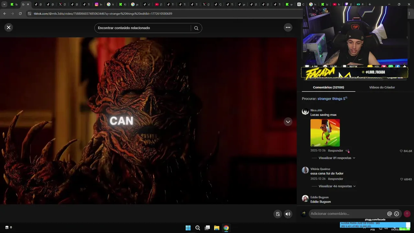This screenshot has width=414, height=233.
Task: Switch to the Comentários (32100) tab
Action: tap(328, 87)
